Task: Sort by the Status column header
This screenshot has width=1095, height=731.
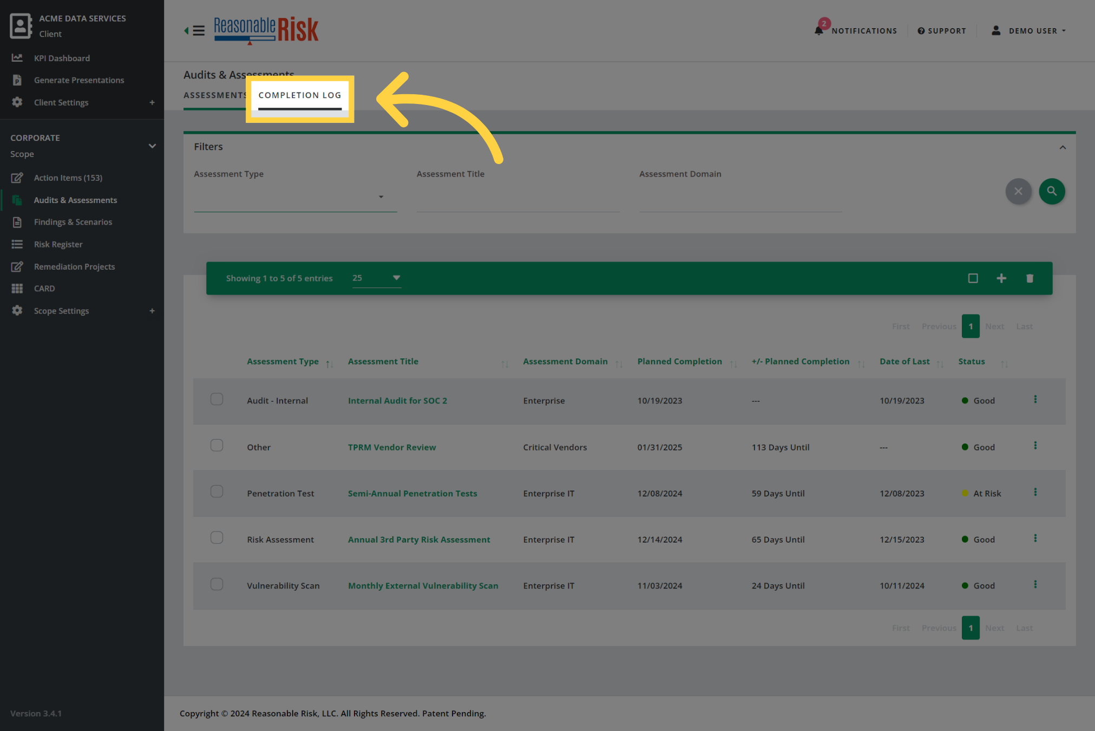Action: [971, 361]
